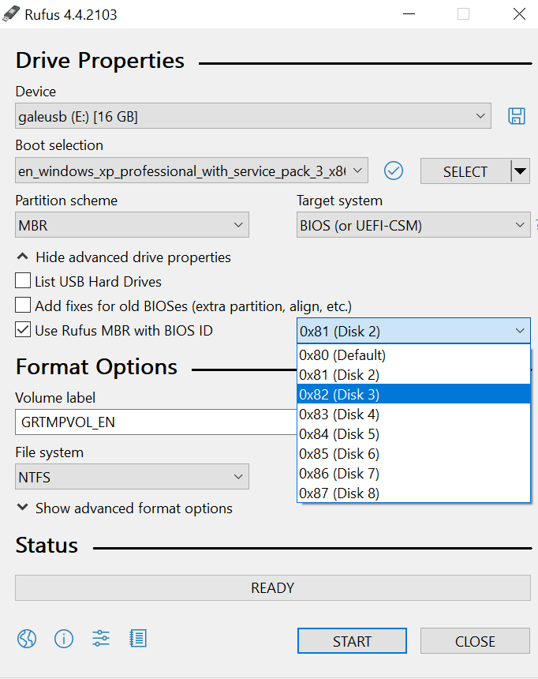Choose 0x85 (Disk 6) from the list
The image size is (538, 679).
coord(413,453)
